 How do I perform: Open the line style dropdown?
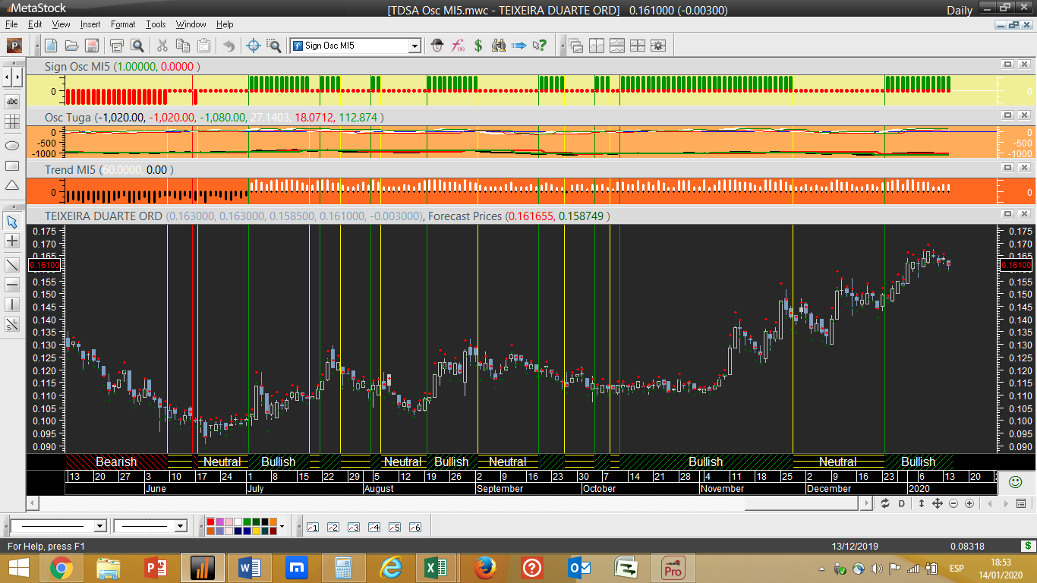click(x=99, y=526)
